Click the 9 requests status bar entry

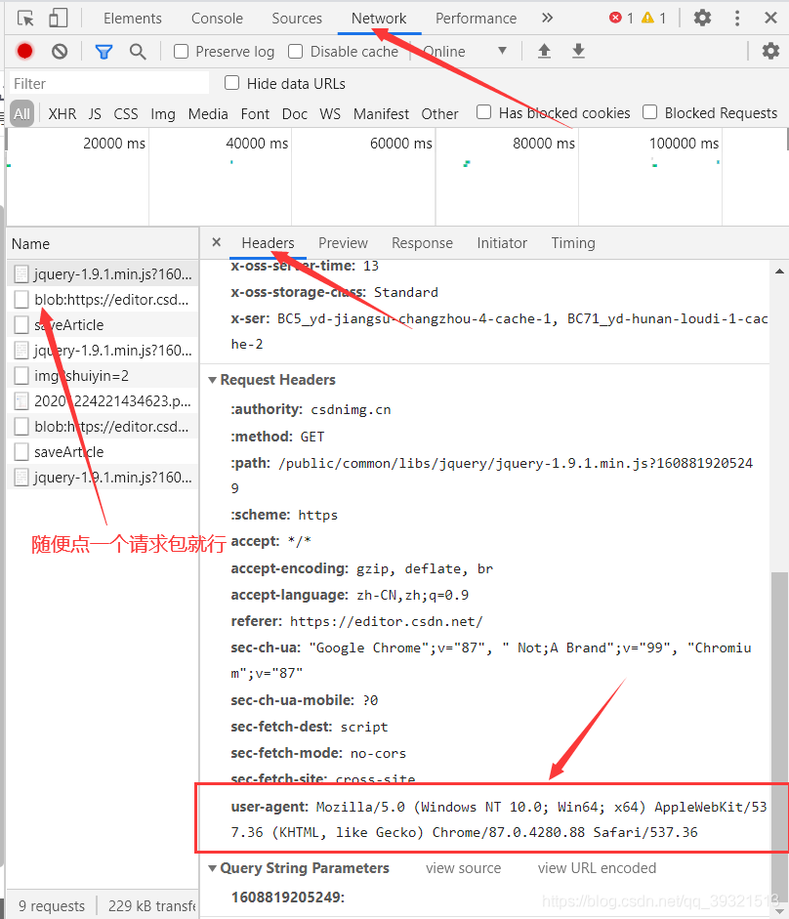click(x=52, y=906)
